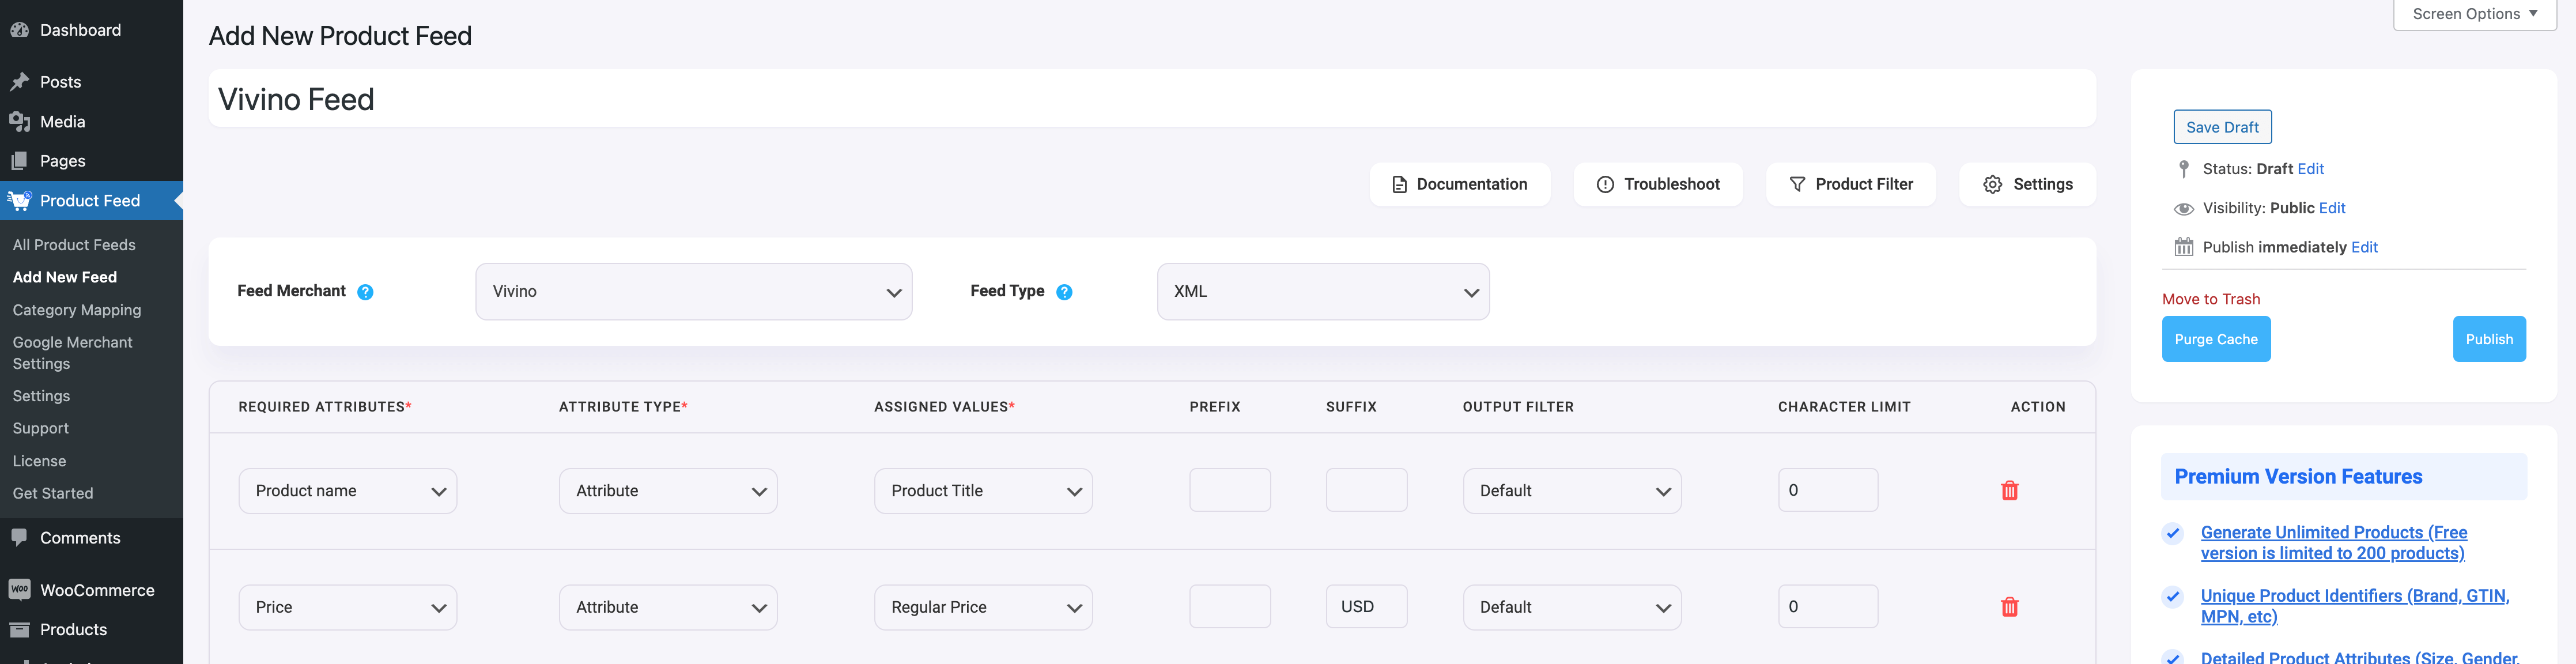This screenshot has width=2576, height=664.
Task: Expand the Output Filter Default dropdown for Price
Action: click(1569, 606)
